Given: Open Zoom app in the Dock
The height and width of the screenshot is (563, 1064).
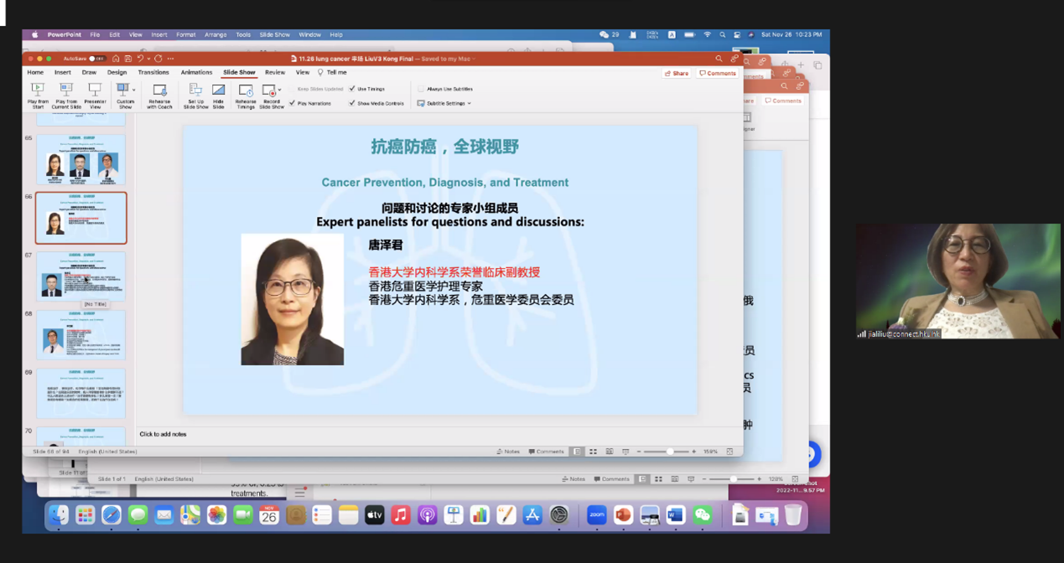Looking at the screenshot, I should [x=596, y=515].
